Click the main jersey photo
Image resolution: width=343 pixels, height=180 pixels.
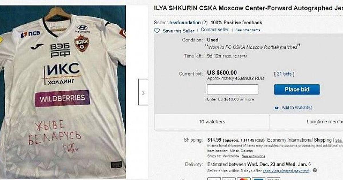pyautogui.click(x=63, y=92)
